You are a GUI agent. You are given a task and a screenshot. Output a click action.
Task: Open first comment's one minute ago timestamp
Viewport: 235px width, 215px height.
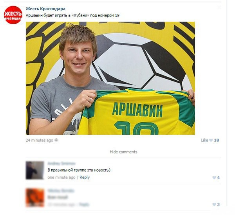click(x=61, y=177)
